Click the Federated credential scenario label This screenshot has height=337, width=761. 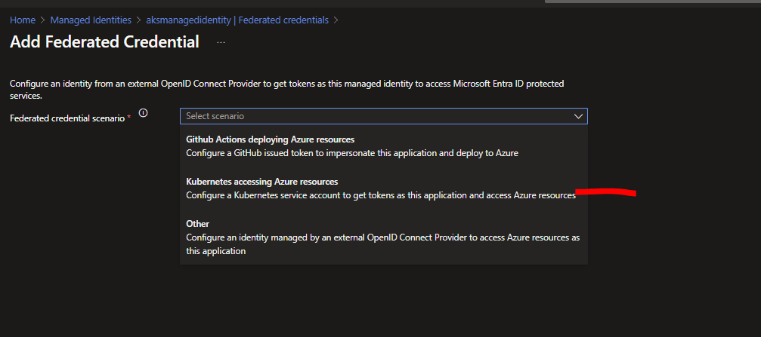point(67,118)
